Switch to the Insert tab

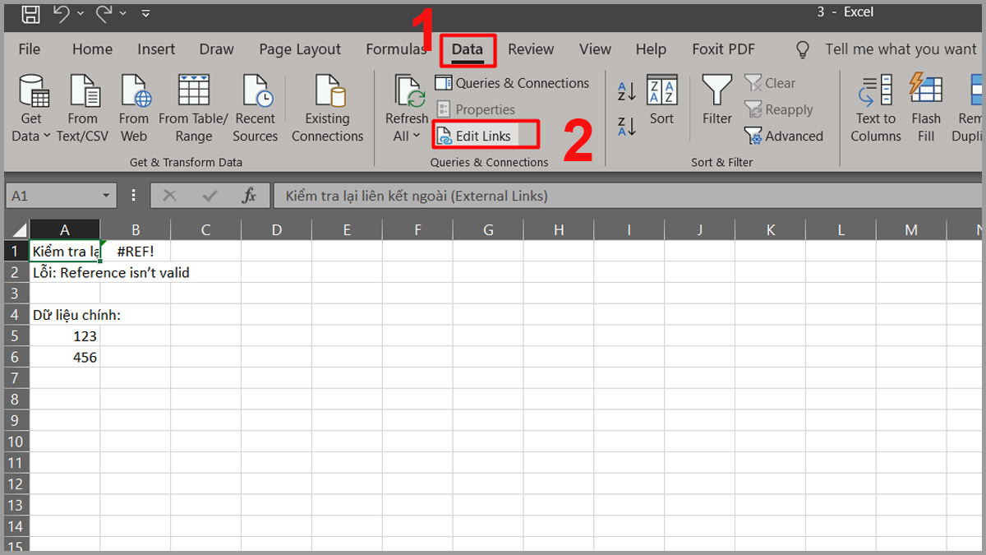156,49
